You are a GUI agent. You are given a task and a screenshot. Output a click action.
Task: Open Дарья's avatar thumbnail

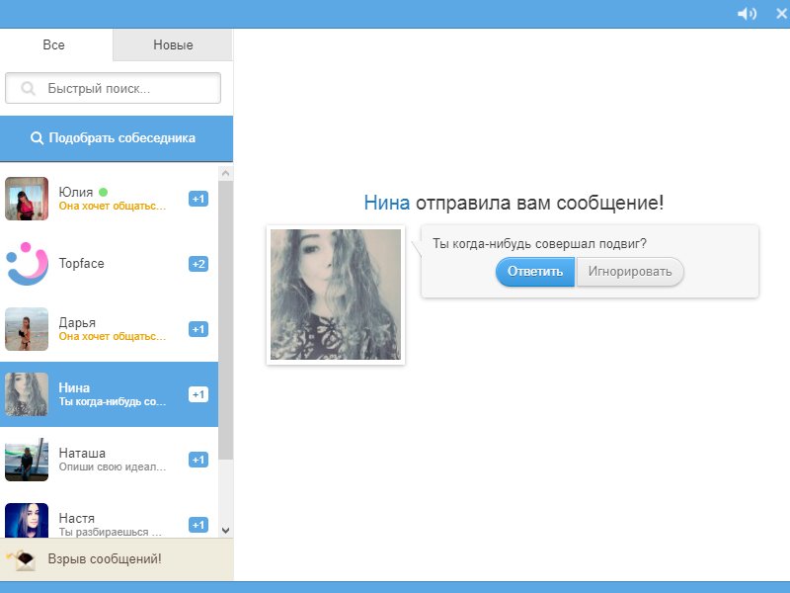(x=27, y=329)
